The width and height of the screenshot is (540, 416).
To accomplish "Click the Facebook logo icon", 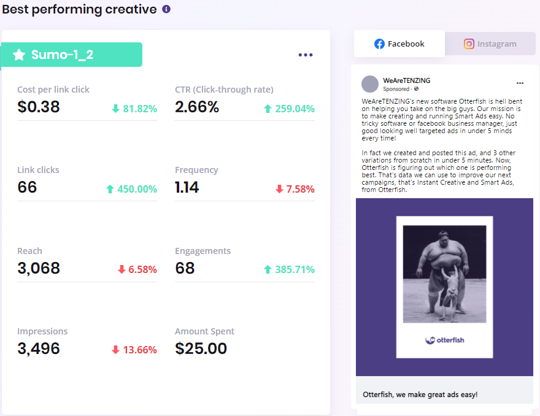I will click(379, 44).
